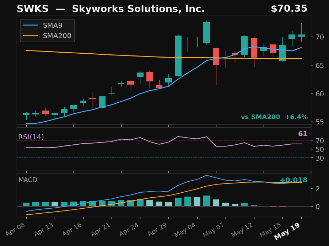The width and height of the screenshot is (329, 246).
Task: Click the RSI axis 30 level label
Action: pos(319,158)
